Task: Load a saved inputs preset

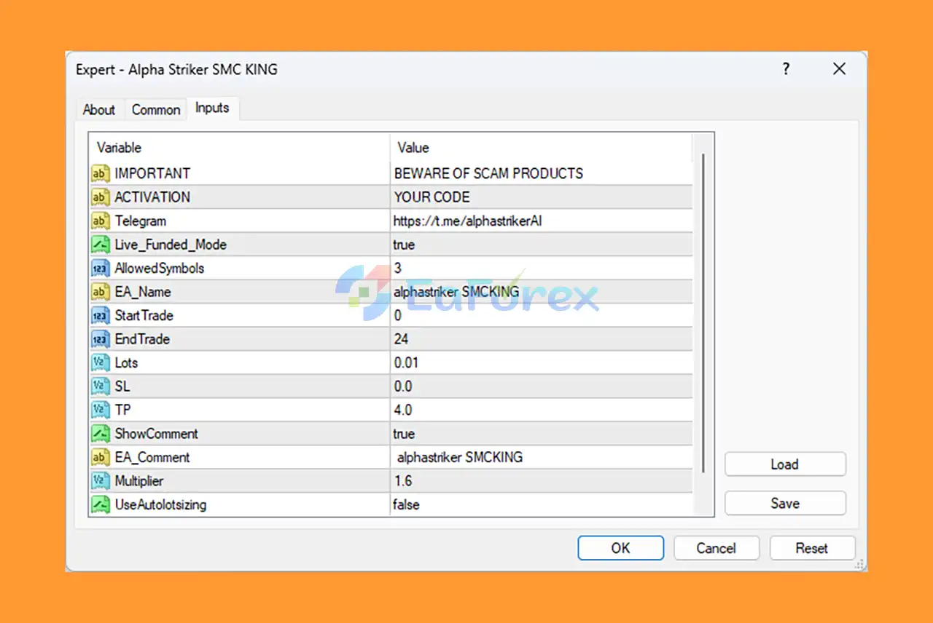Action: coord(785,464)
